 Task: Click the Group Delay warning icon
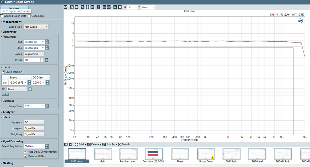click(x=212, y=157)
